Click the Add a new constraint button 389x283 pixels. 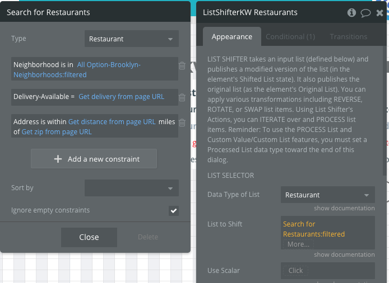click(94, 159)
